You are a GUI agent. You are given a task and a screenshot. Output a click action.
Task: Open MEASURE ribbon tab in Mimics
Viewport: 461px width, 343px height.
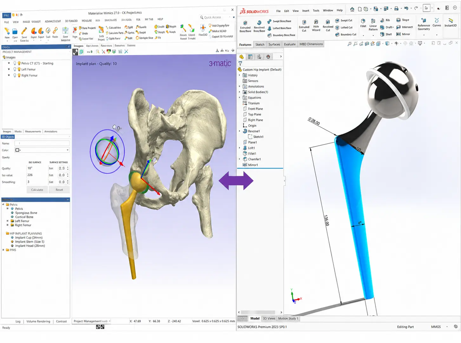click(87, 21)
